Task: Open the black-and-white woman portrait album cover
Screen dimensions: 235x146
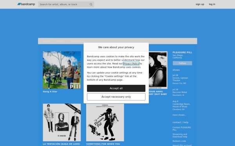Action: 158,70
